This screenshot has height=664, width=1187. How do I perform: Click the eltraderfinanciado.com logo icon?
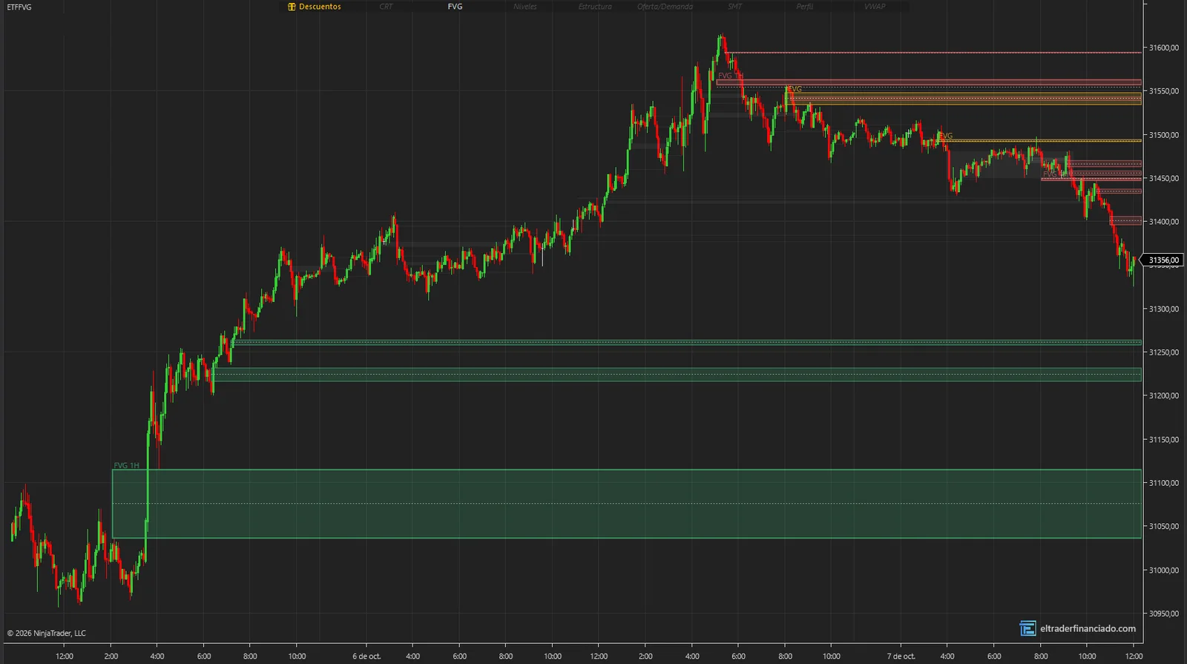click(x=1027, y=628)
